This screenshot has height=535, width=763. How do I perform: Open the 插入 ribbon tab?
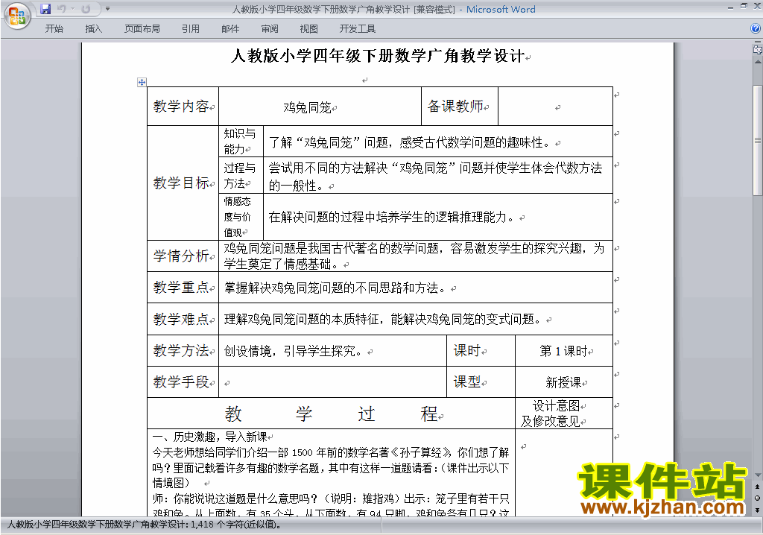tap(93, 29)
